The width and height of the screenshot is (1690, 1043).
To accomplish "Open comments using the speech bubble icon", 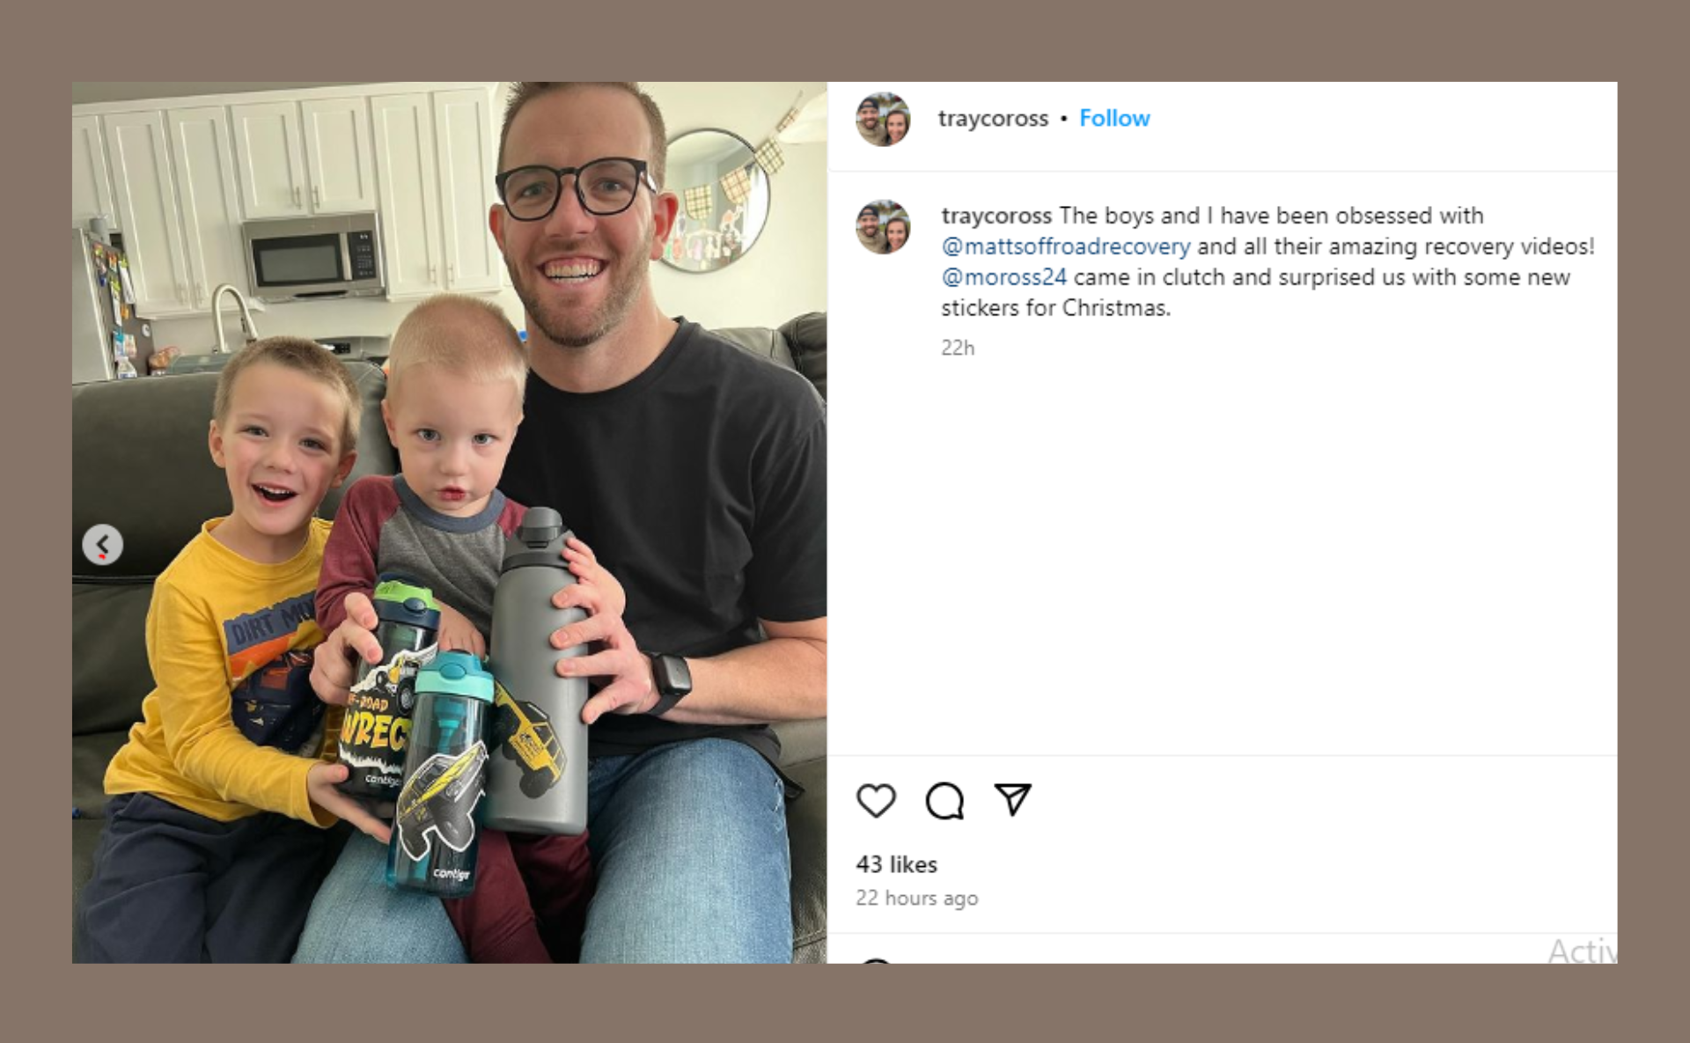I will [x=944, y=800].
